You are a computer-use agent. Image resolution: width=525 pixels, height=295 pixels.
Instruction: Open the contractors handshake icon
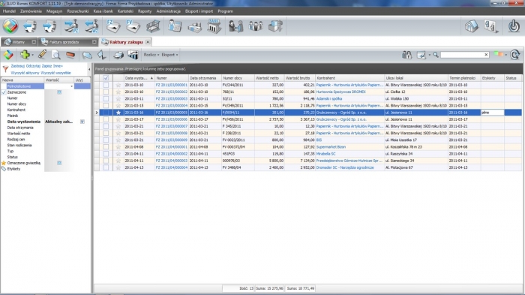235,26
